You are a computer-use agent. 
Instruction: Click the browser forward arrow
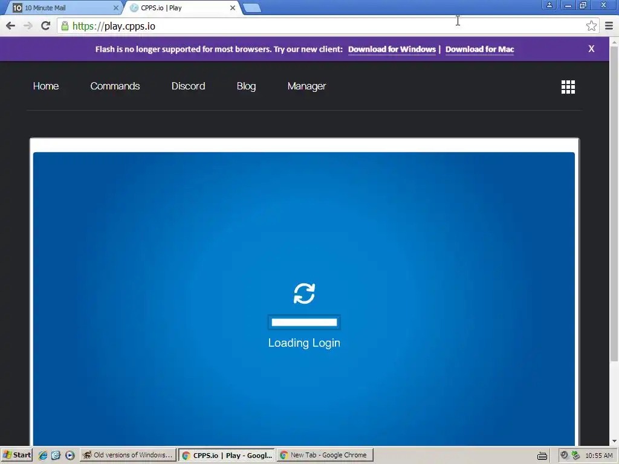28,26
